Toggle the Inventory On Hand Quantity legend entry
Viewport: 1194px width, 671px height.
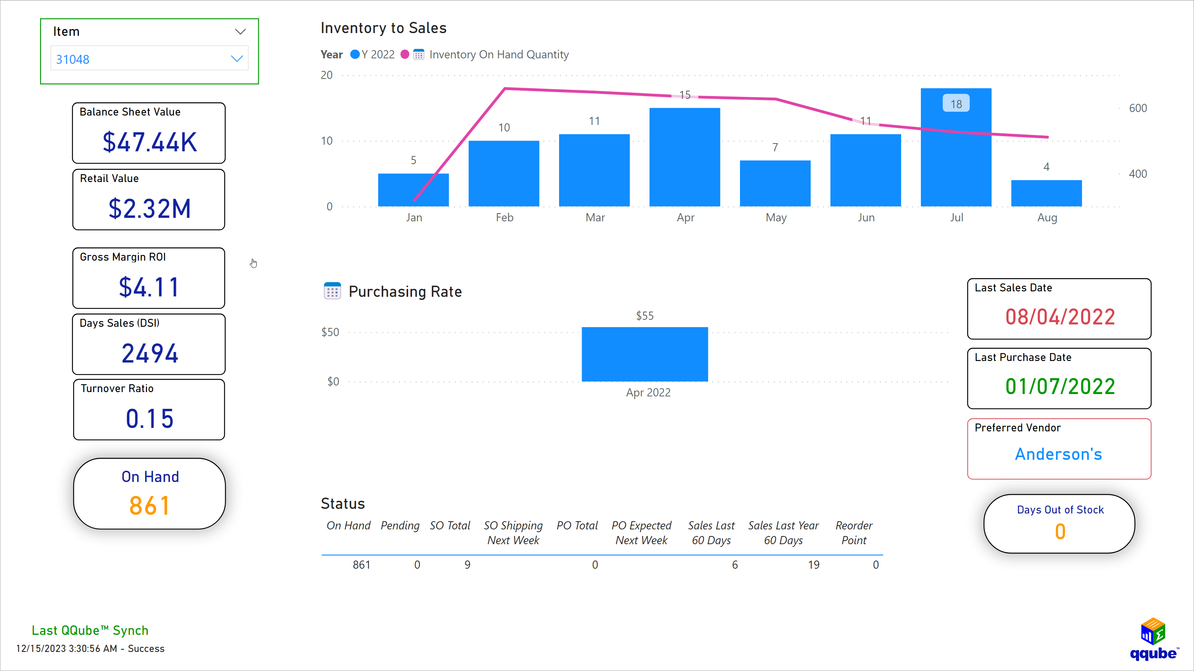[498, 54]
